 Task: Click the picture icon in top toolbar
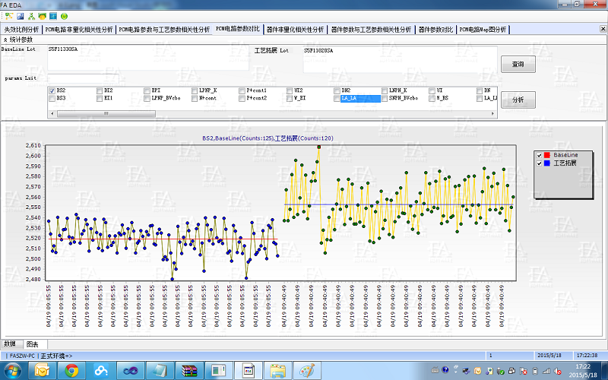(20, 15)
